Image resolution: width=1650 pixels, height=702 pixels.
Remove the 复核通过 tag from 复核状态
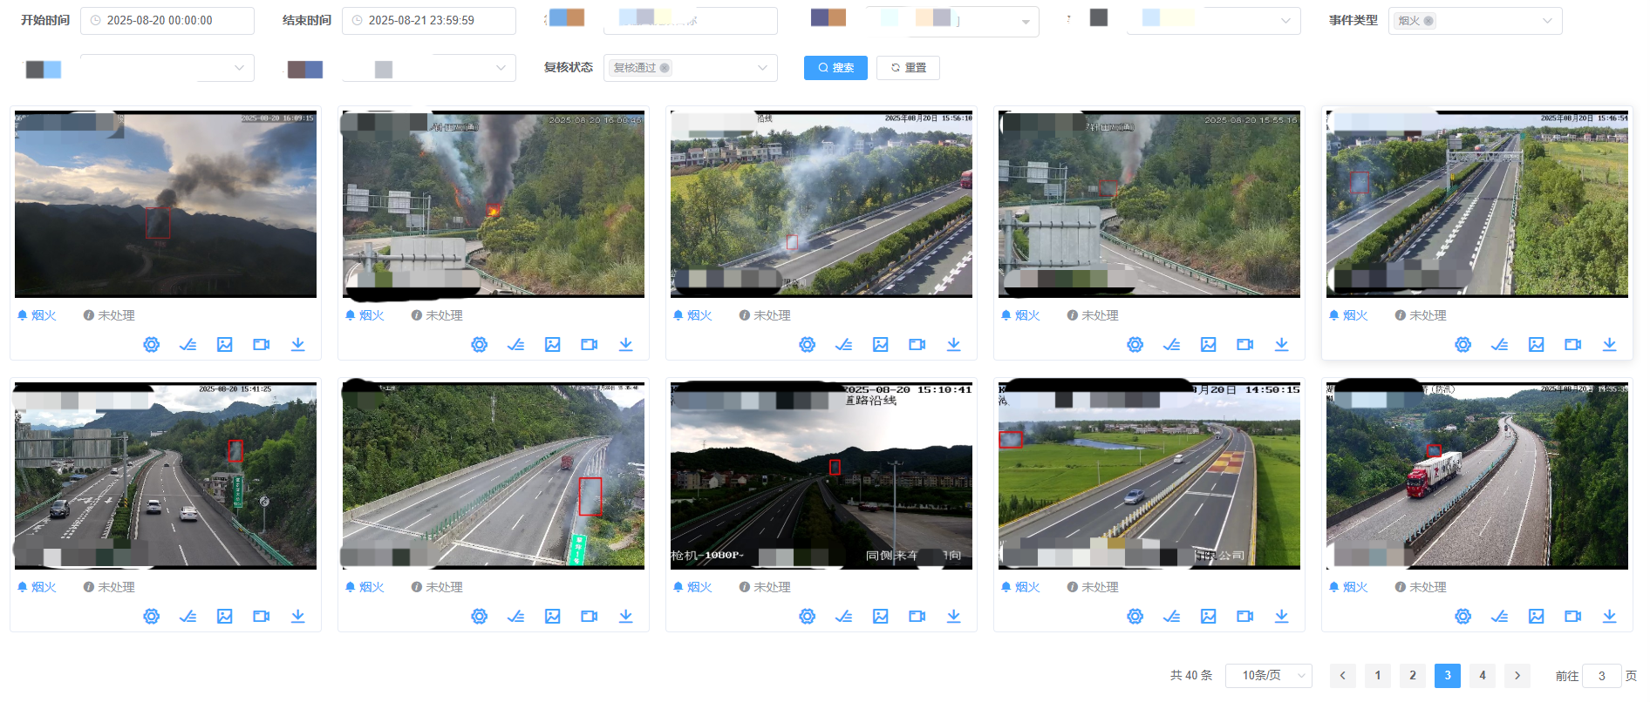coord(665,68)
